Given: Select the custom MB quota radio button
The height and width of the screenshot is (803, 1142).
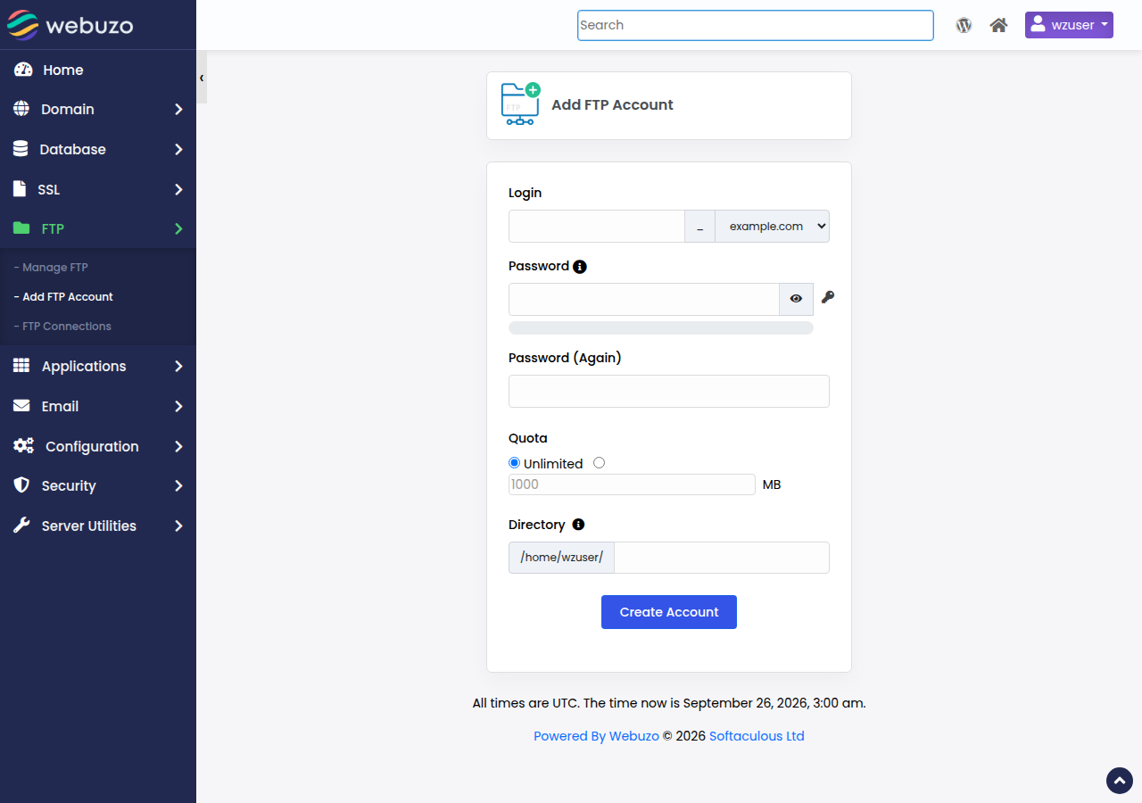Looking at the screenshot, I should pyautogui.click(x=599, y=463).
